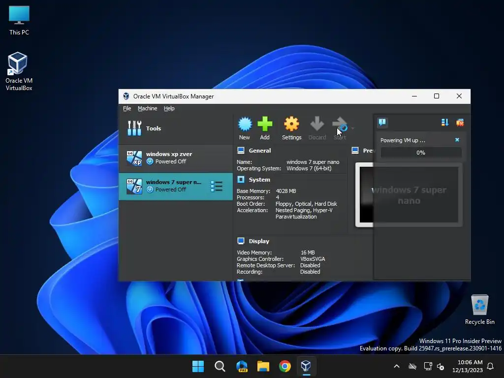Open the Help menu
The height and width of the screenshot is (378, 504).
click(x=169, y=108)
